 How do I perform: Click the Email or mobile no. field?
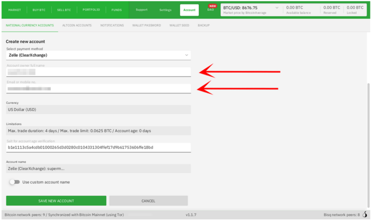tap(98, 89)
